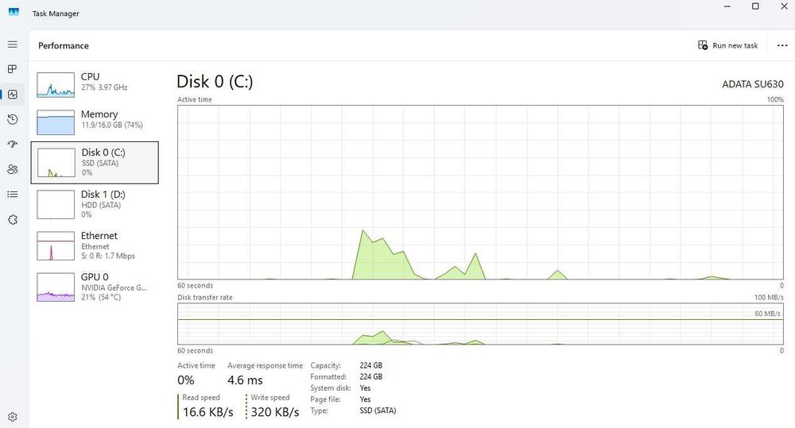Click Run new task button label
The width and height of the screenshot is (795, 428).
click(735, 45)
